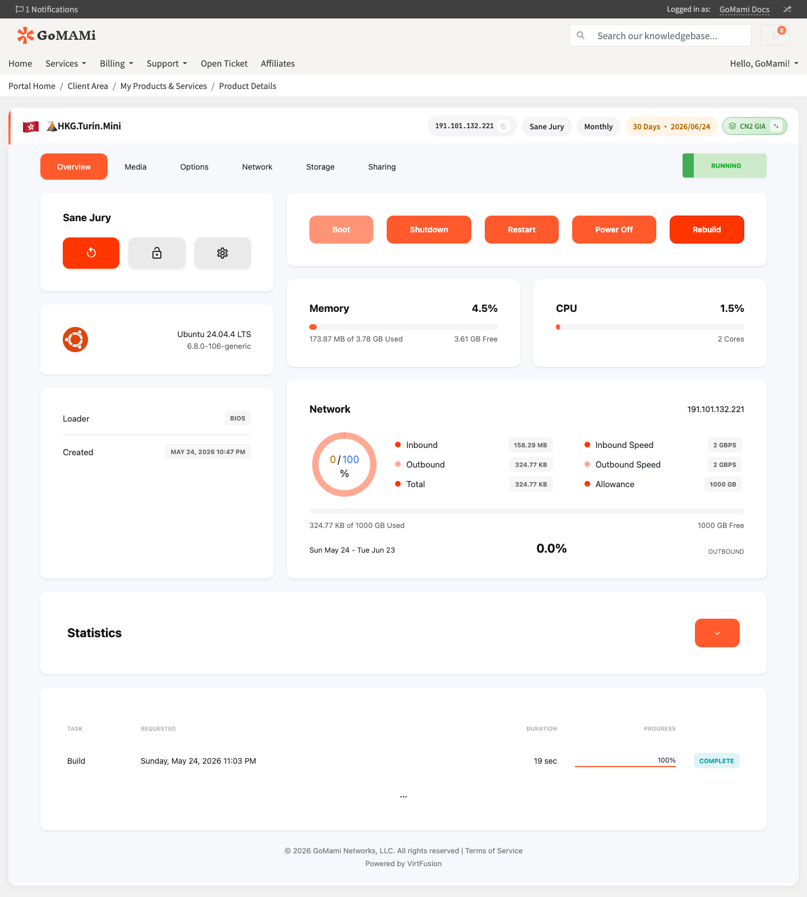Open the Services dropdown menu
The height and width of the screenshot is (897, 807).
66,63
